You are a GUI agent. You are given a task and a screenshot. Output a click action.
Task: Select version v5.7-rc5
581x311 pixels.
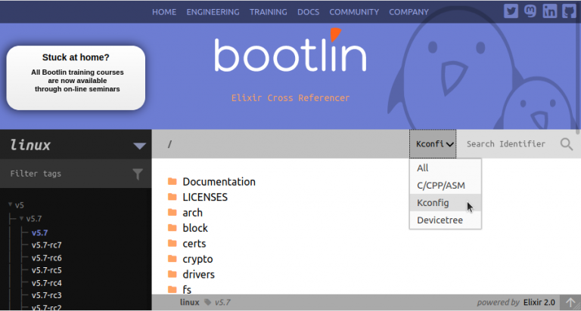[46, 270]
